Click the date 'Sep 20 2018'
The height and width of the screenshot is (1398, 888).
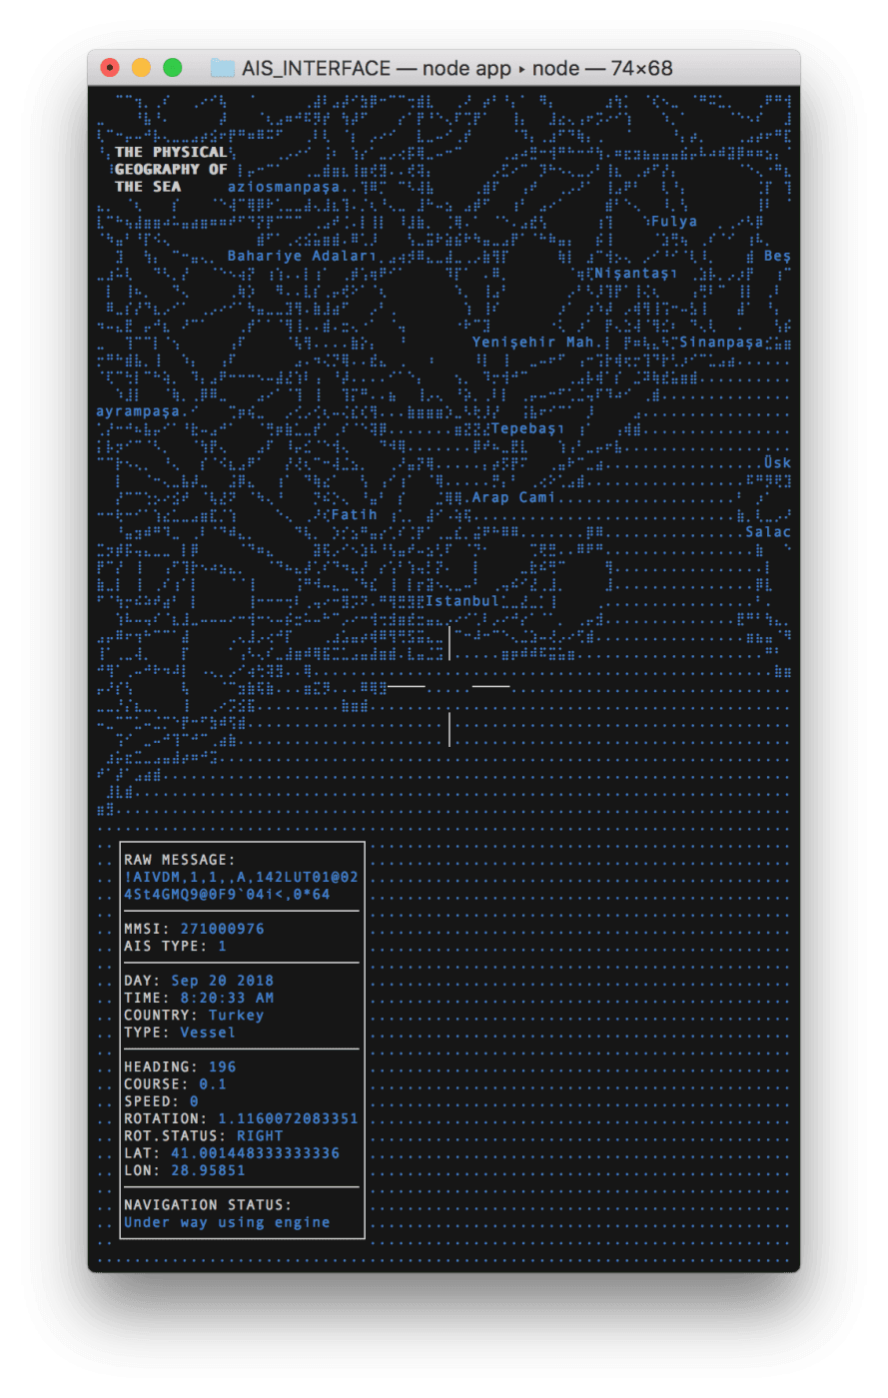(x=222, y=981)
